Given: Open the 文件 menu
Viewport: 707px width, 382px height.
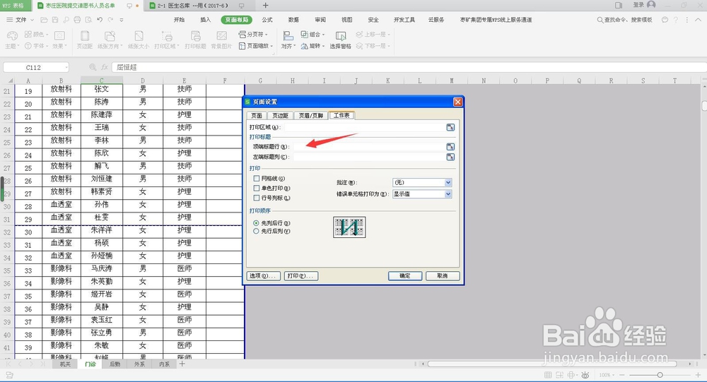Looking at the screenshot, I should [x=19, y=20].
